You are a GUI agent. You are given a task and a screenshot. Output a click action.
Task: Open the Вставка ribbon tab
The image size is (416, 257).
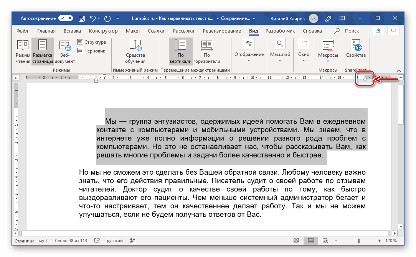click(72, 31)
